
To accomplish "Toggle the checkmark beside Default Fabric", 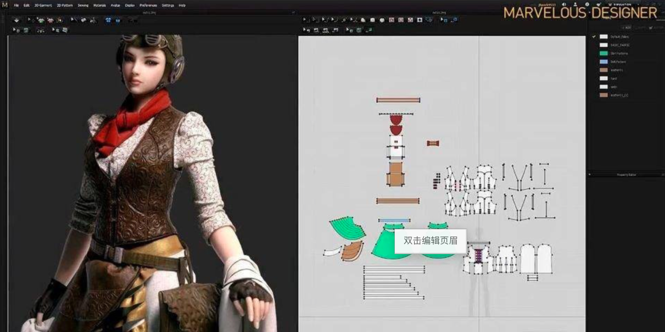I will (594, 36).
